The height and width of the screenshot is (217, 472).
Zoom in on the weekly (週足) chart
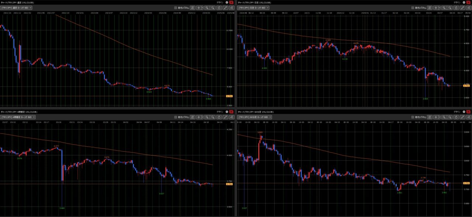[207, 7]
